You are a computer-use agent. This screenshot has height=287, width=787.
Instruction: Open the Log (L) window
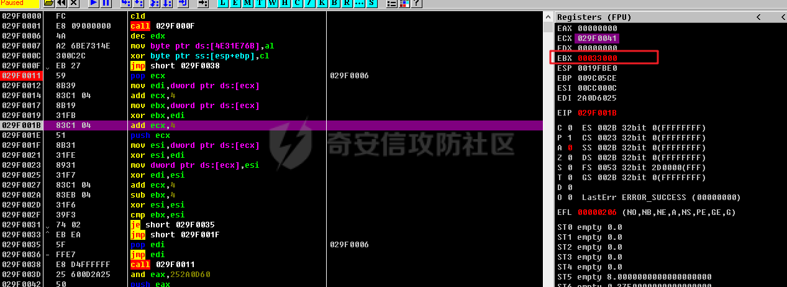point(223,3)
